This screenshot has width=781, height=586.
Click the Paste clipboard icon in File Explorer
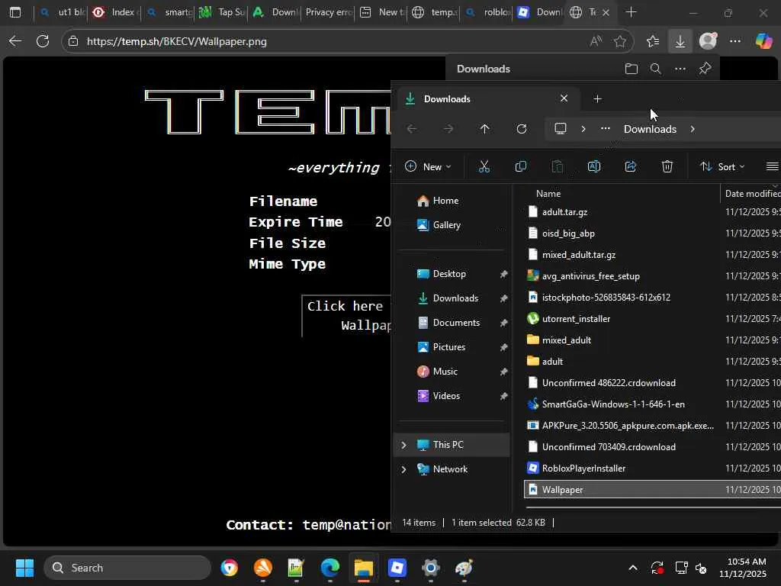click(558, 166)
